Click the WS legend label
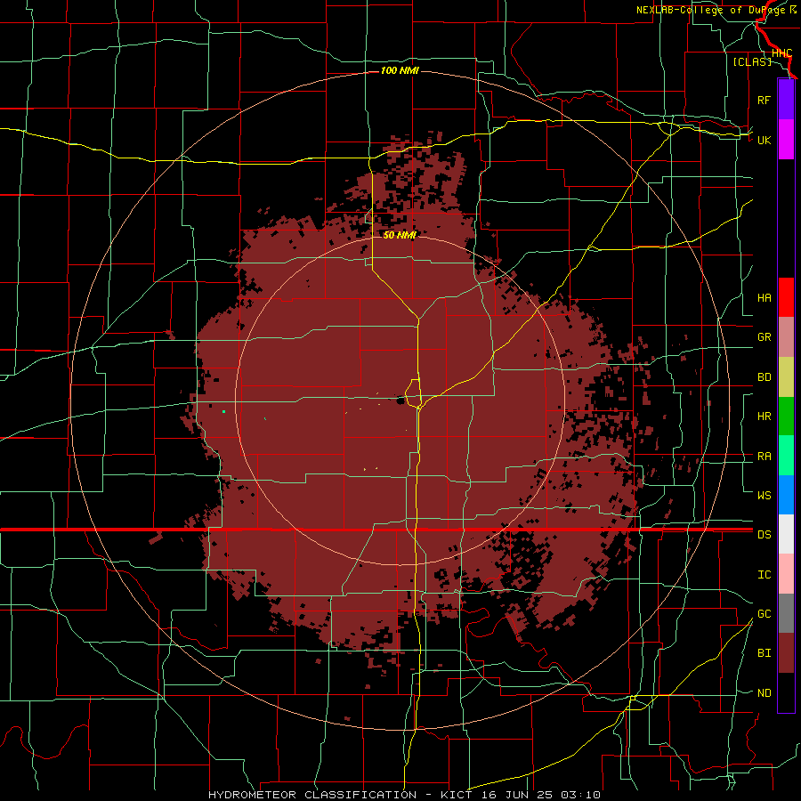This screenshot has width=801, height=801. tap(765, 495)
